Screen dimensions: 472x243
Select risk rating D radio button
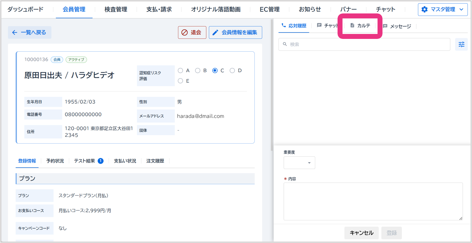click(x=232, y=70)
